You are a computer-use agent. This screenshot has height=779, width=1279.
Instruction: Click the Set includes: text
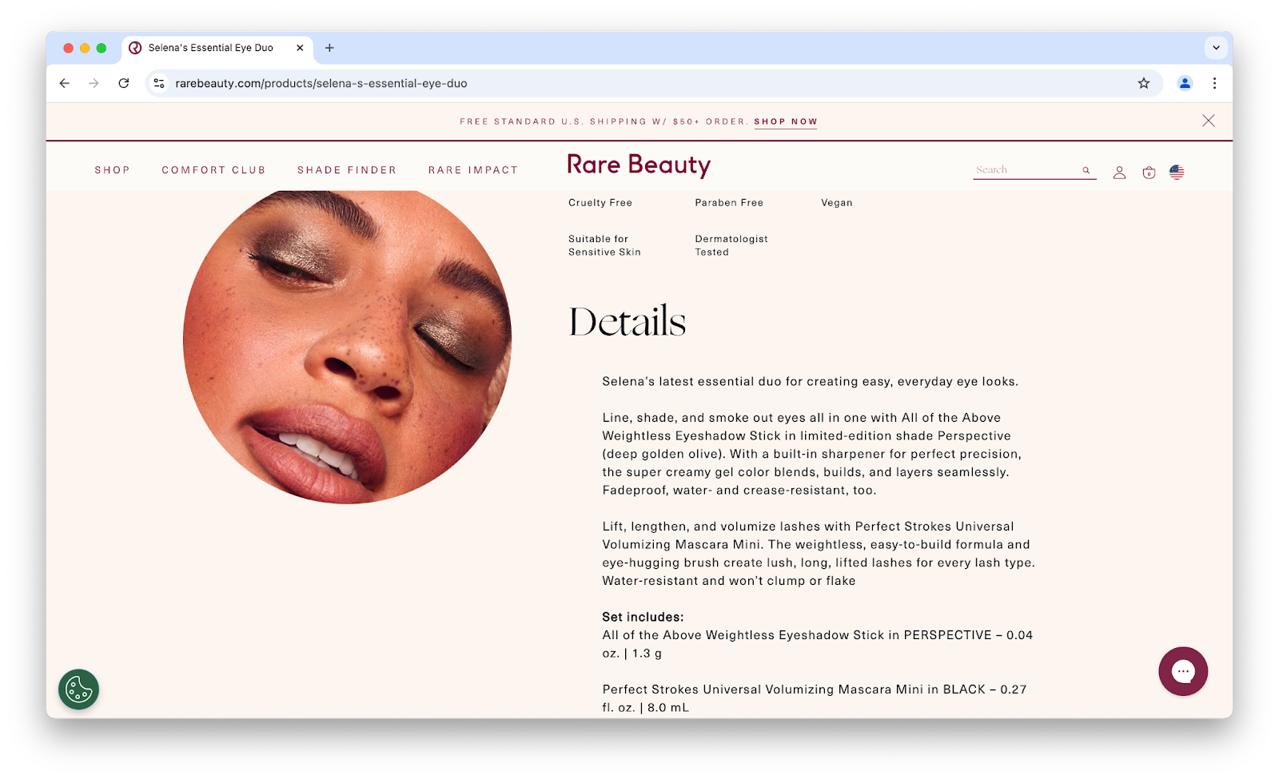(x=643, y=617)
